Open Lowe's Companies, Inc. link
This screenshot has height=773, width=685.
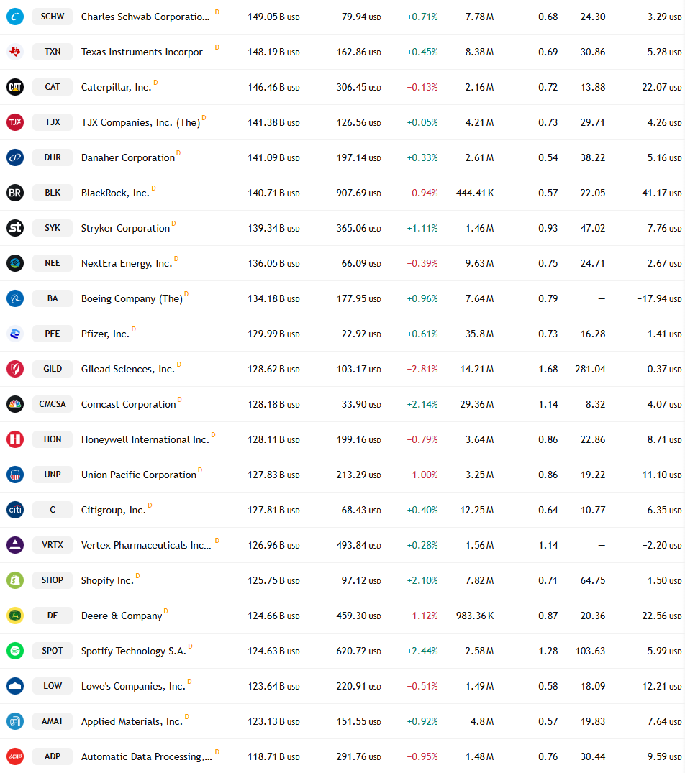(x=133, y=686)
